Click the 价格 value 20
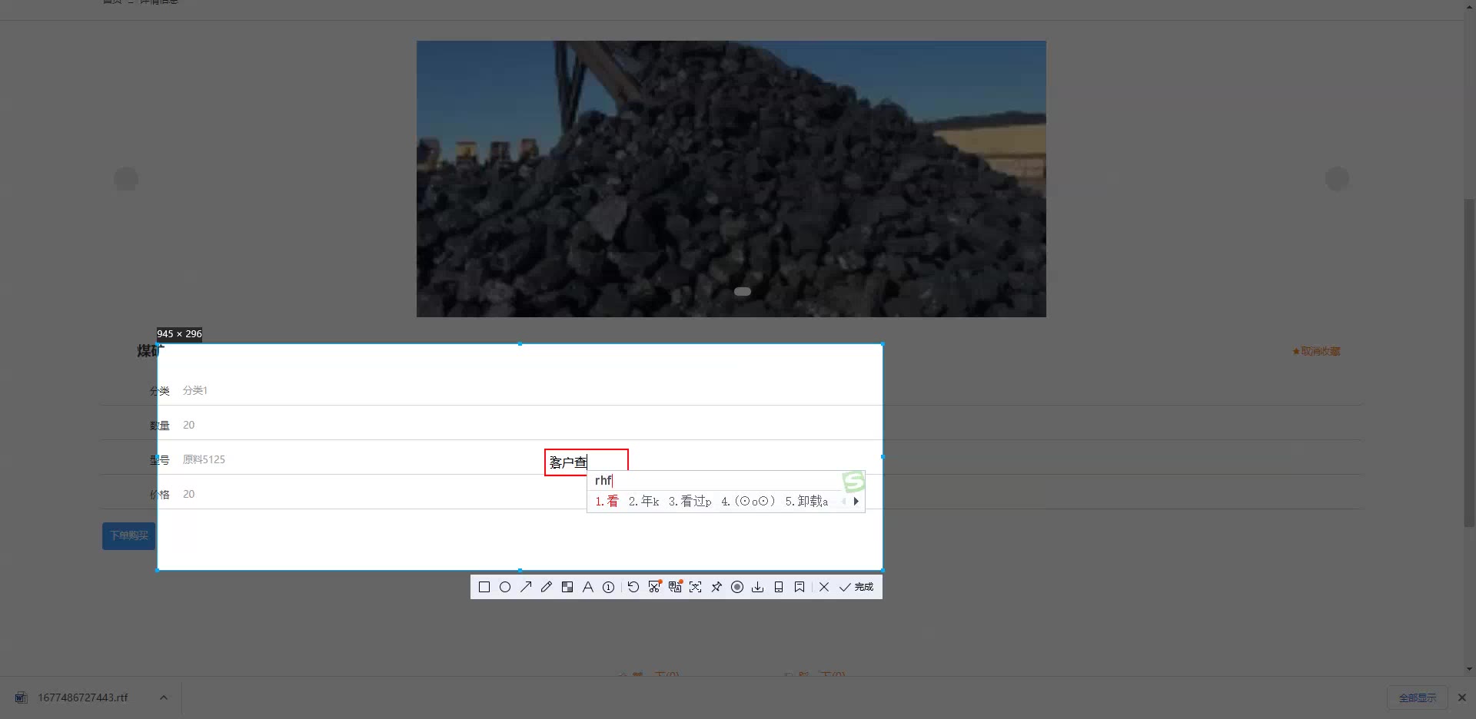Viewport: 1476px width, 719px height. point(188,494)
